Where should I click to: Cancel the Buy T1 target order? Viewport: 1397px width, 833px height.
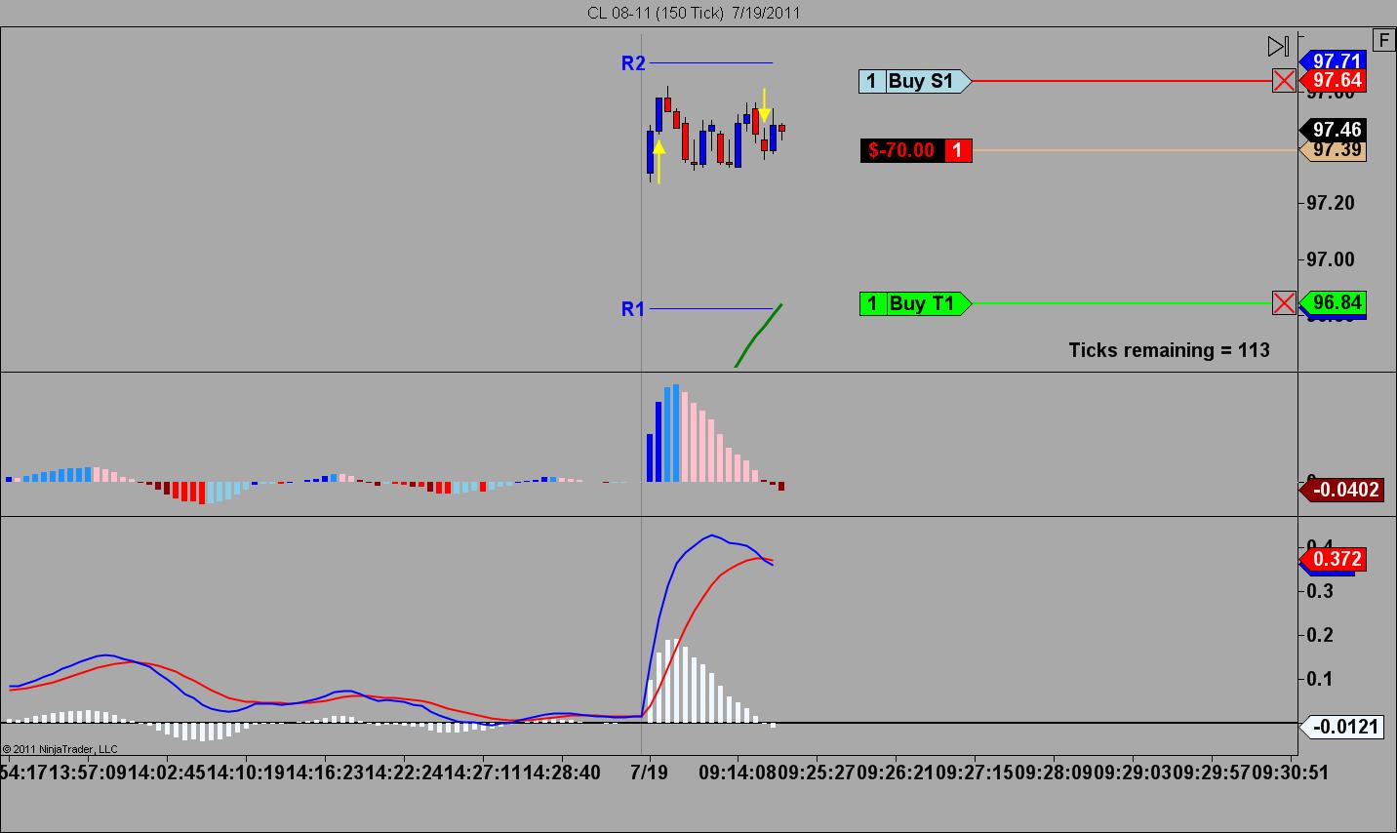pyautogui.click(x=1284, y=303)
